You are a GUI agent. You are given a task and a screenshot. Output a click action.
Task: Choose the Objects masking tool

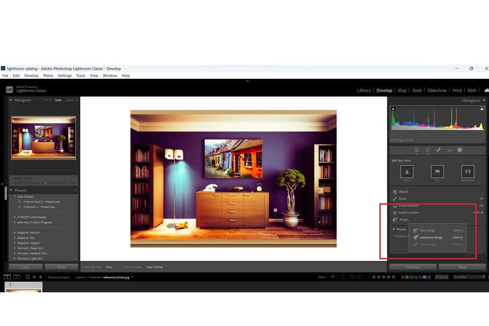click(404, 192)
